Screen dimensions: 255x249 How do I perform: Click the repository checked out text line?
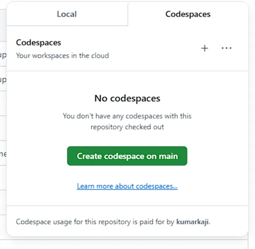[127, 127]
